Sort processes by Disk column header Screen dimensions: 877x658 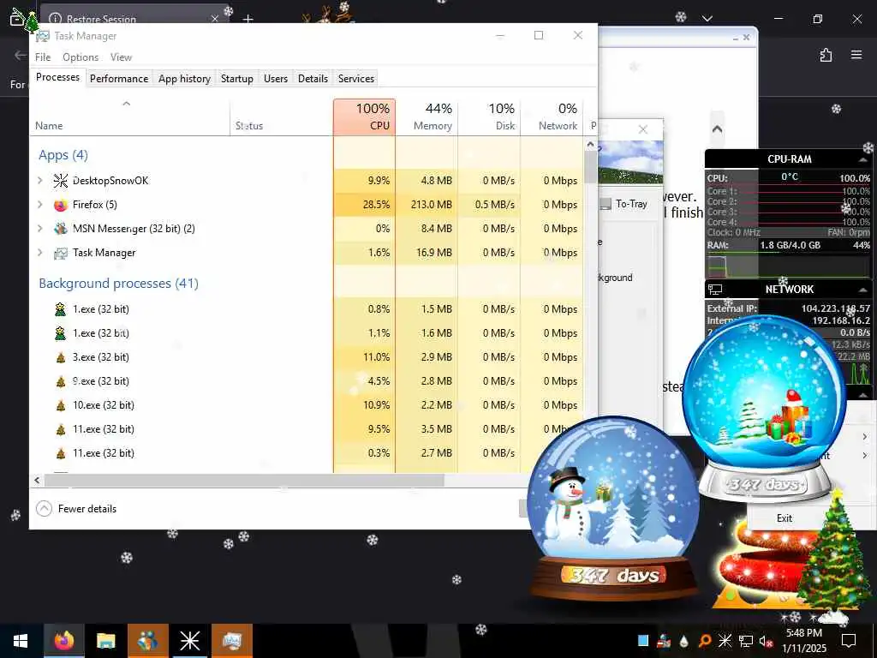(x=489, y=117)
